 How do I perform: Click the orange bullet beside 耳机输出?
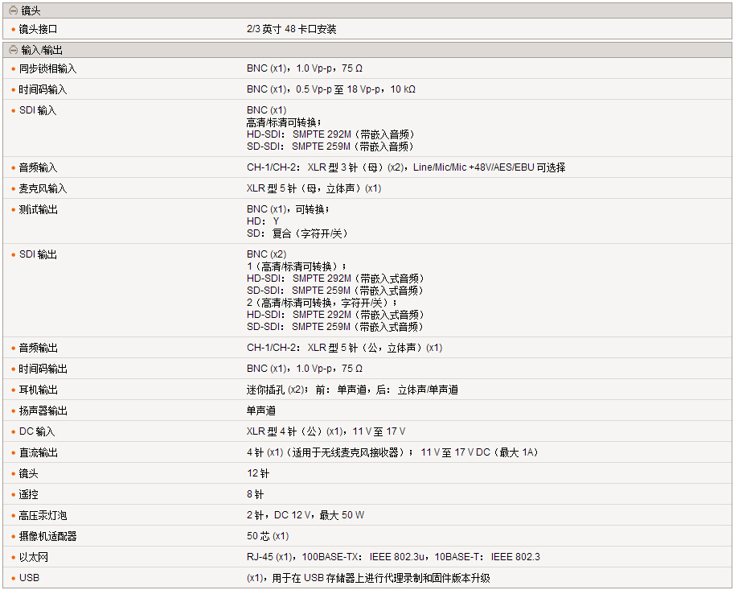click(14, 390)
